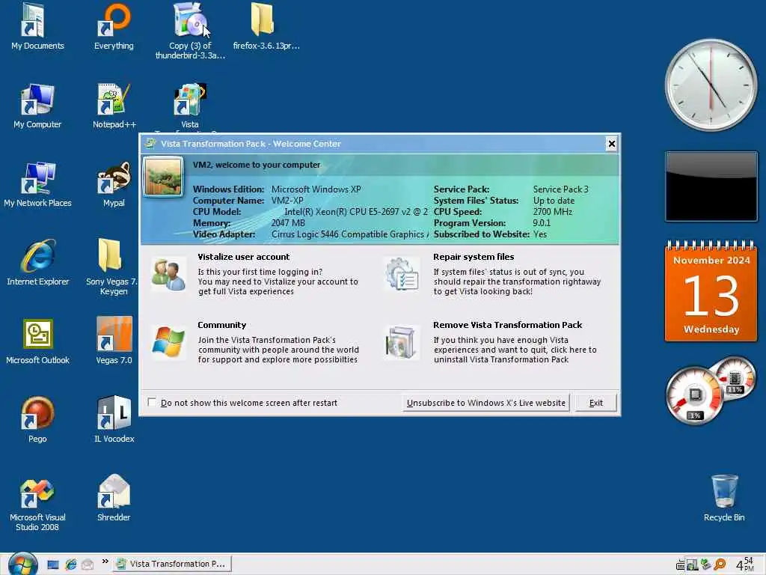Click the '2700 MHz' CPU speed value
The image size is (766, 575).
[553, 212]
